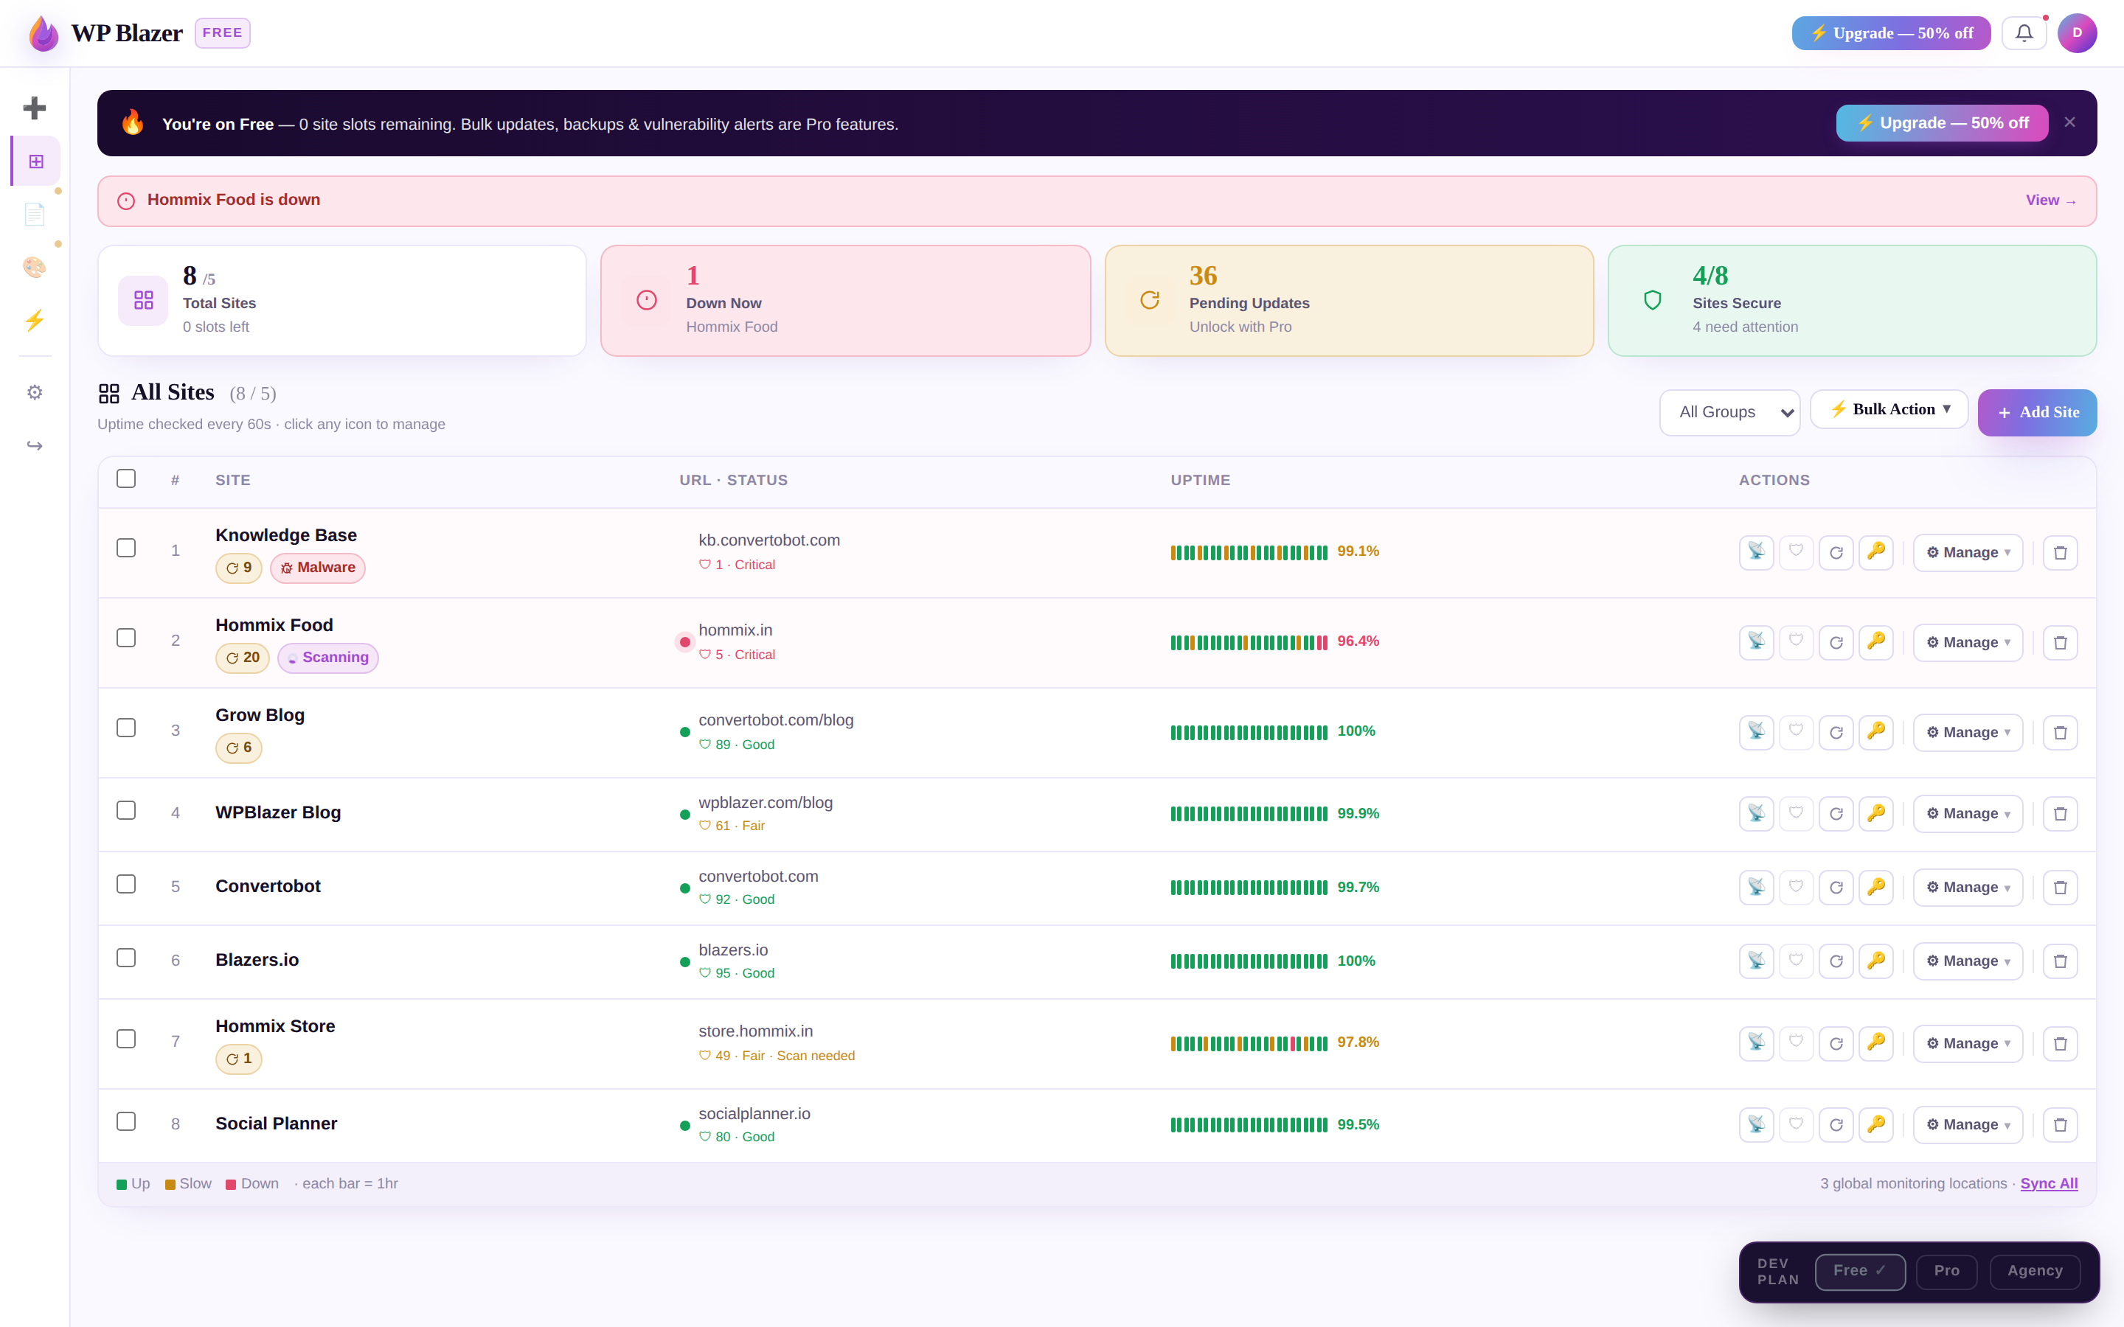This screenshot has width=2124, height=1327.
Task: Check the Convertobot row checkbox
Action: (x=126, y=884)
